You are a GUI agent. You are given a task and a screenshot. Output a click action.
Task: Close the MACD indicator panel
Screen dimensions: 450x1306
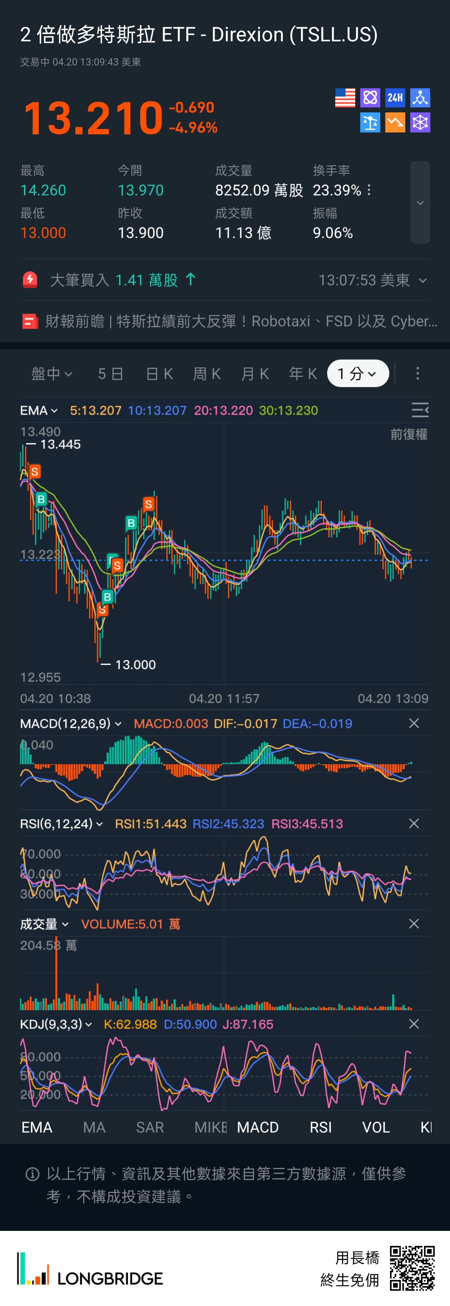click(x=413, y=723)
